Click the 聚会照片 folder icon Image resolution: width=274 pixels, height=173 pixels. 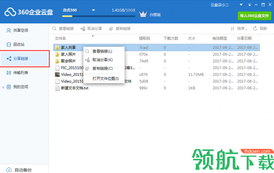57,61
